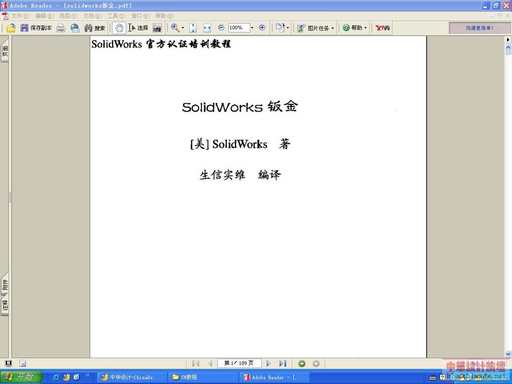Open the Comments (注释) side panel tab
Viewport: 512px width, 384px height.
5,306
